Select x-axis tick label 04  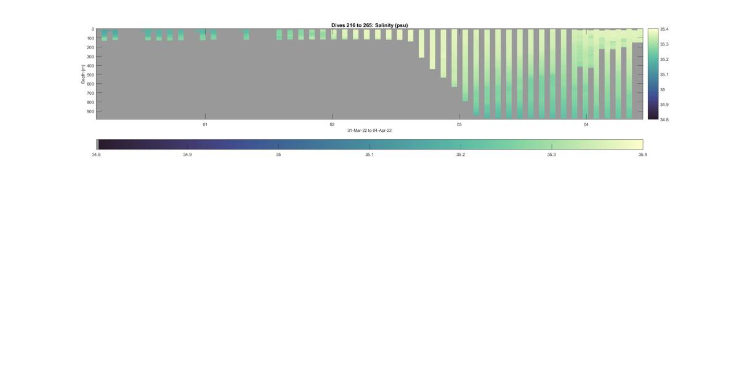[586, 124]
